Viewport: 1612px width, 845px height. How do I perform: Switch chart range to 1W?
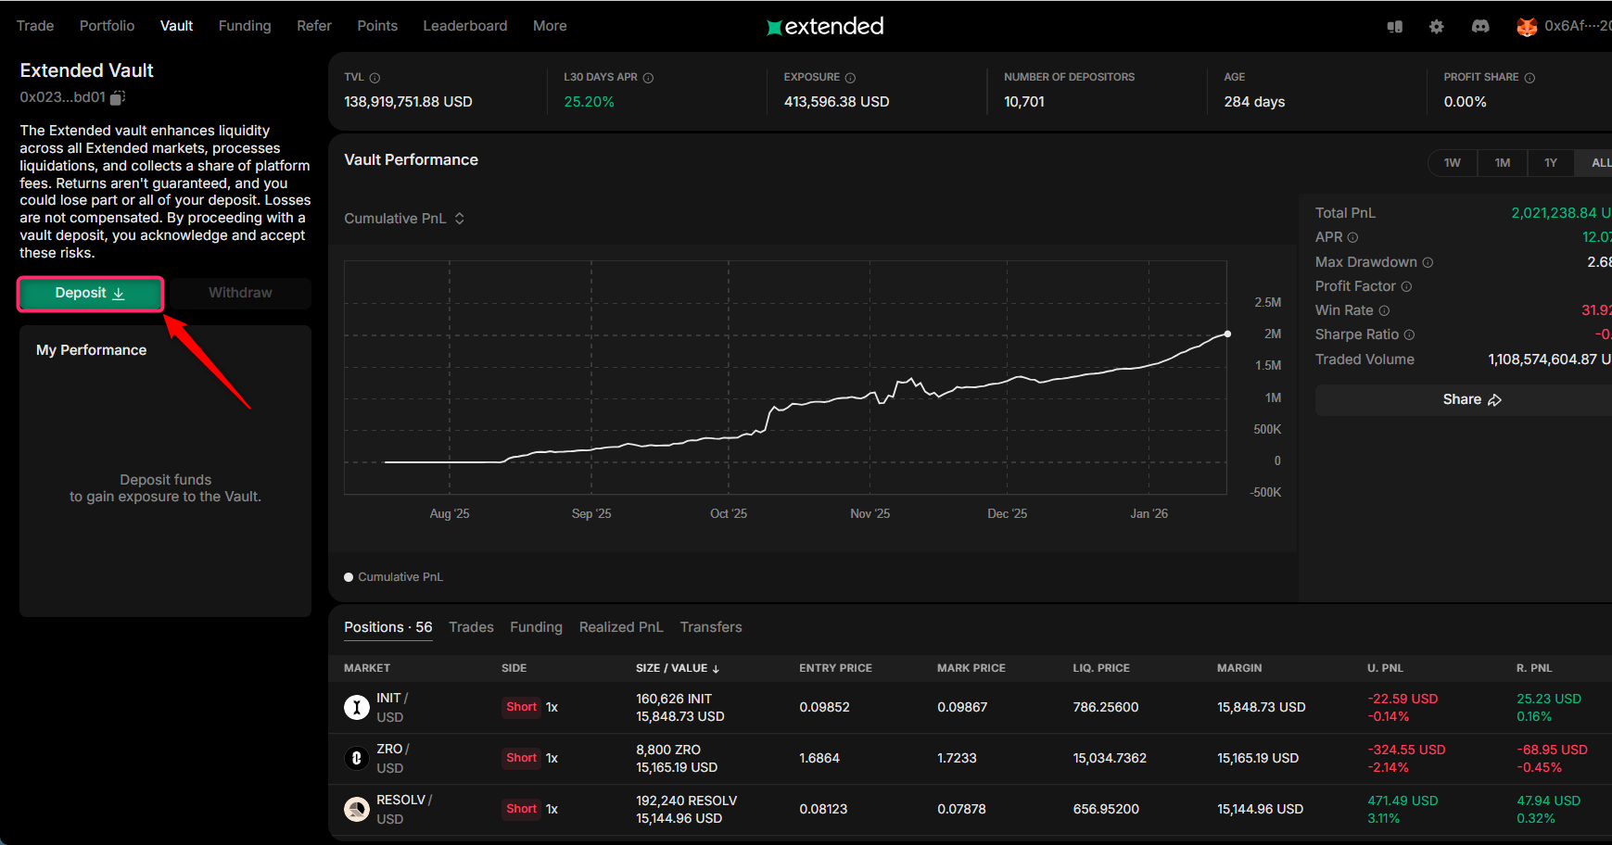pos(1452,163)
